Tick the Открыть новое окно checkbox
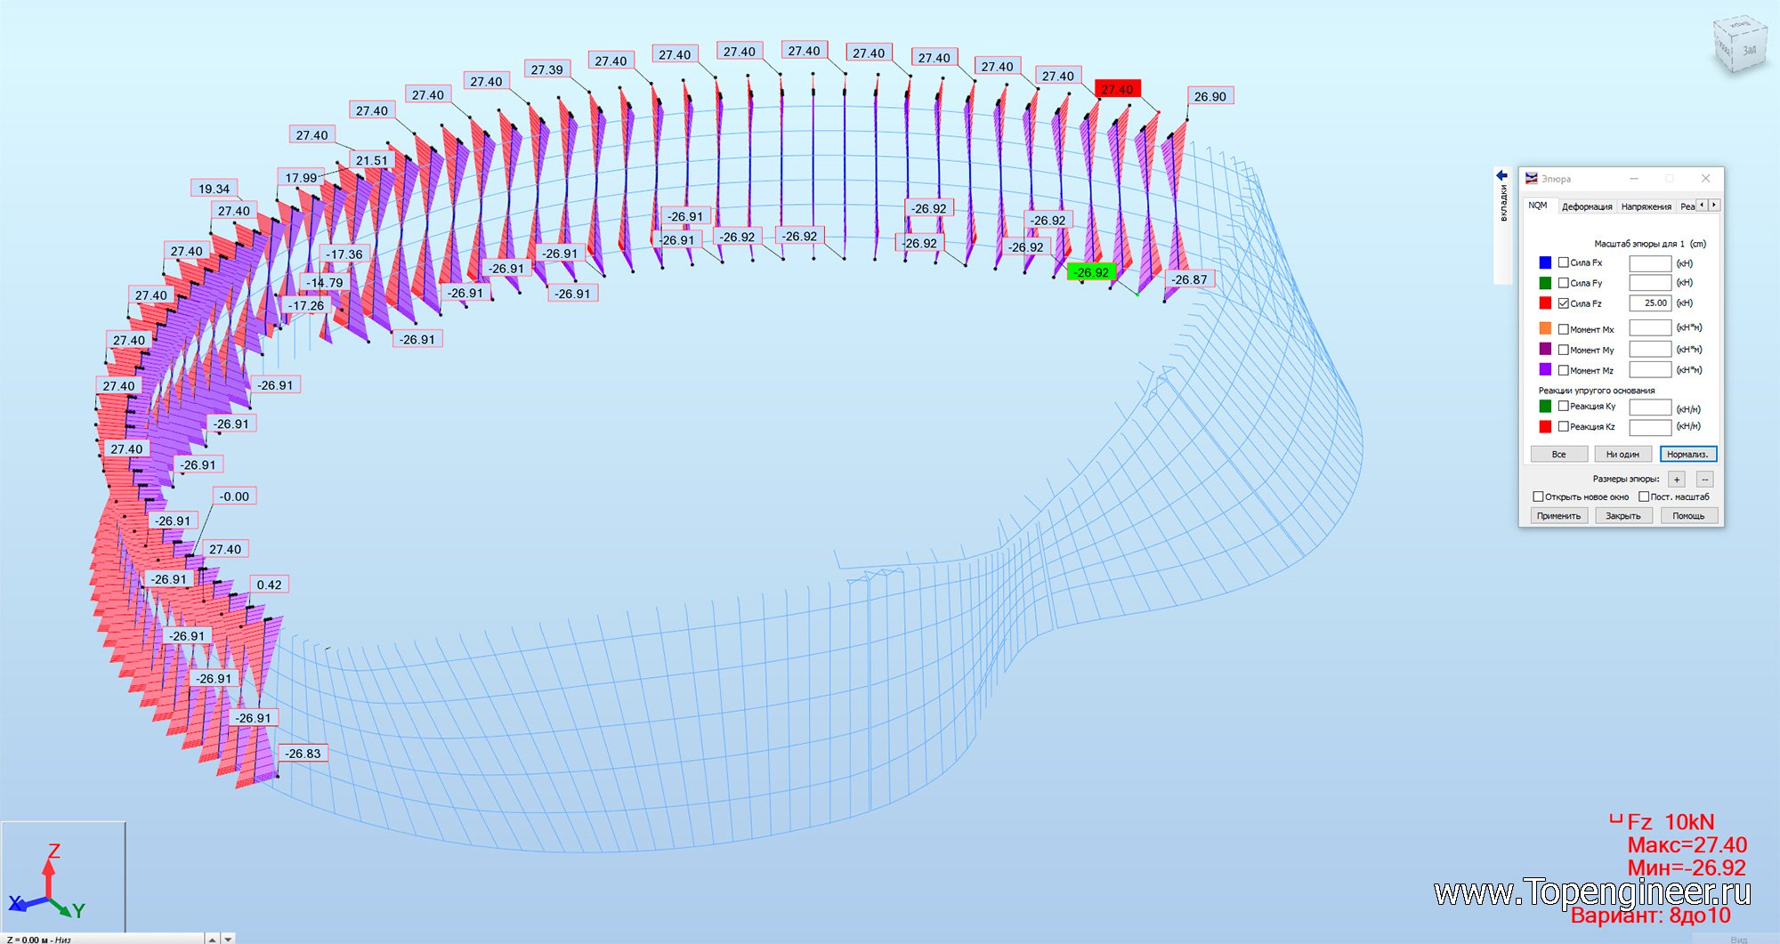The image size is (1780, 944). pyautogui.click(x=1538, y=496)
